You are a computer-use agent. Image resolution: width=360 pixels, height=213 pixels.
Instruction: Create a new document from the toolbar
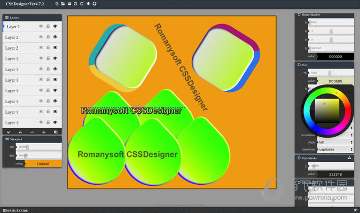coord(57,4)
